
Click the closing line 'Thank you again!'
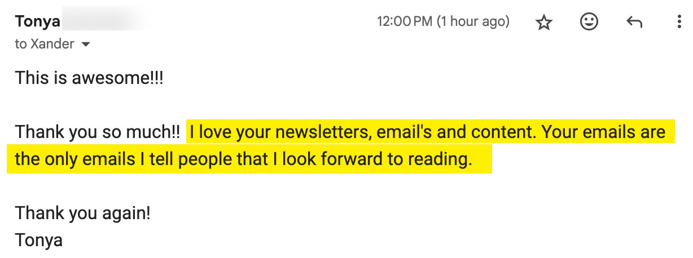tap(83, 213)
